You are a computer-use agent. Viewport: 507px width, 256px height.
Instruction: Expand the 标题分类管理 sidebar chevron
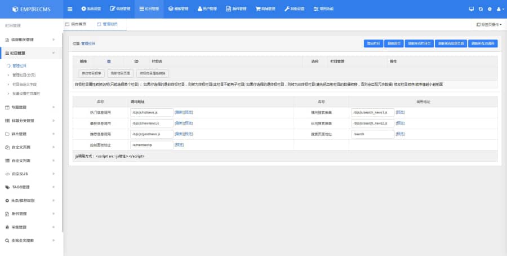(54, 121)
